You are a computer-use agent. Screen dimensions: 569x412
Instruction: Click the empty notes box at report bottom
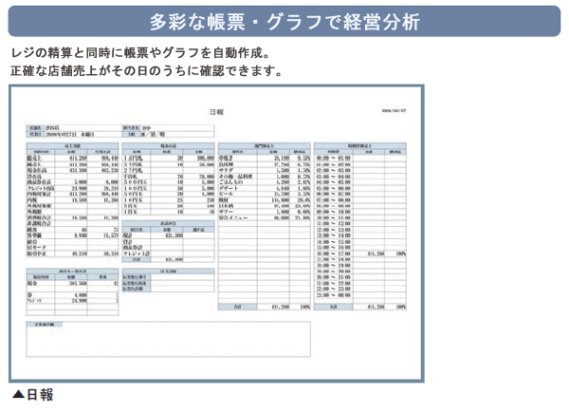coord(168,339)
